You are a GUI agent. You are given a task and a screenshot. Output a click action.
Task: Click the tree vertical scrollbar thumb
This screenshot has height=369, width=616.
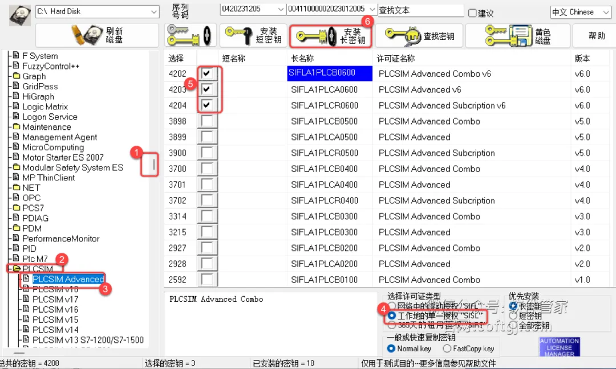pos(153,164)
